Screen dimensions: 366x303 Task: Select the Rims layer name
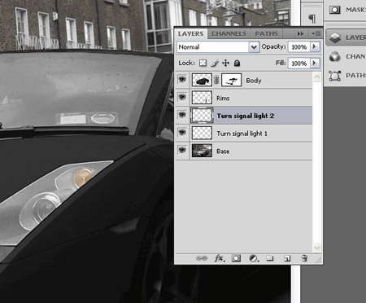[x=223, y=99]
